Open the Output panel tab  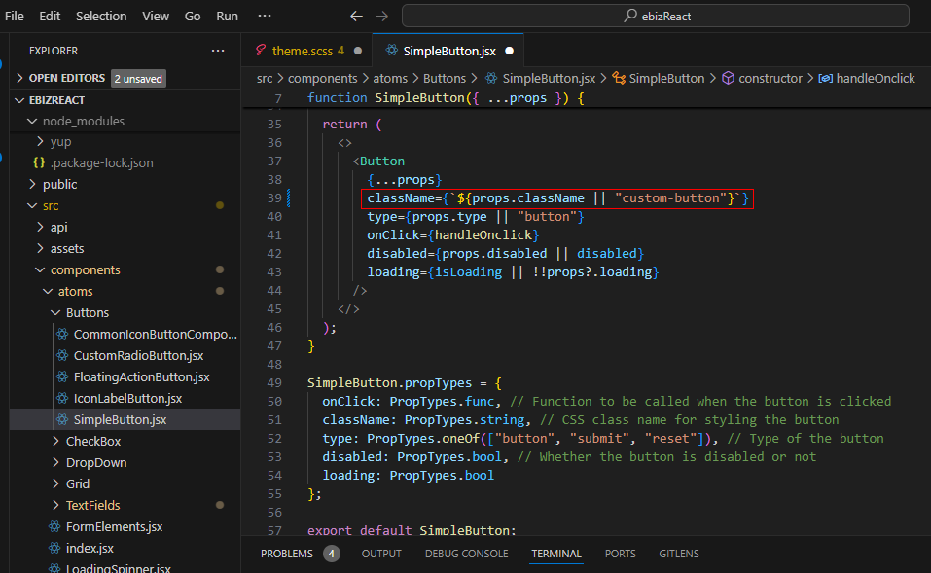click(x=381, y=554)
